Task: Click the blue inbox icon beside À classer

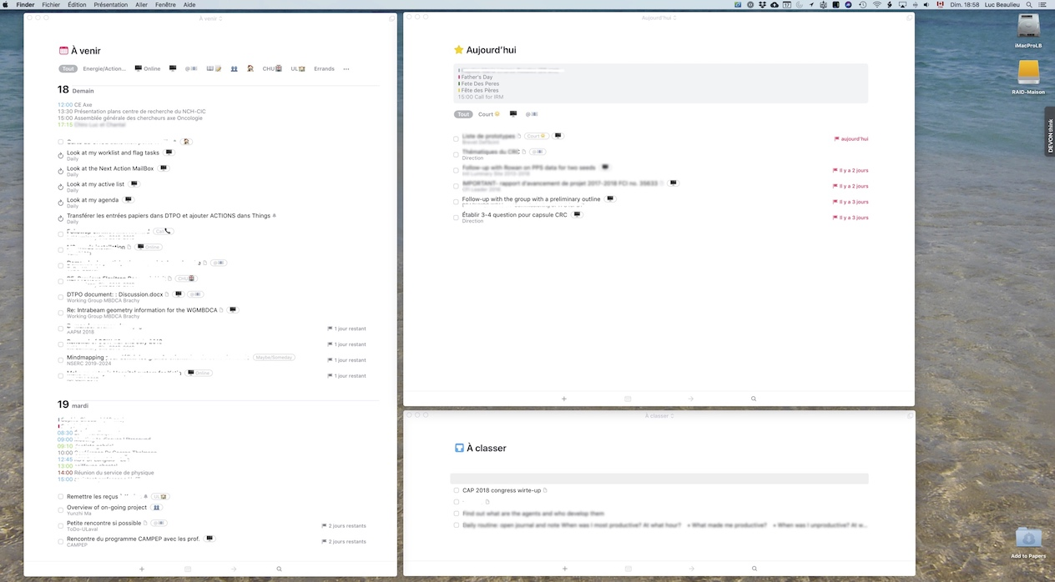Action: pos(459,448)
